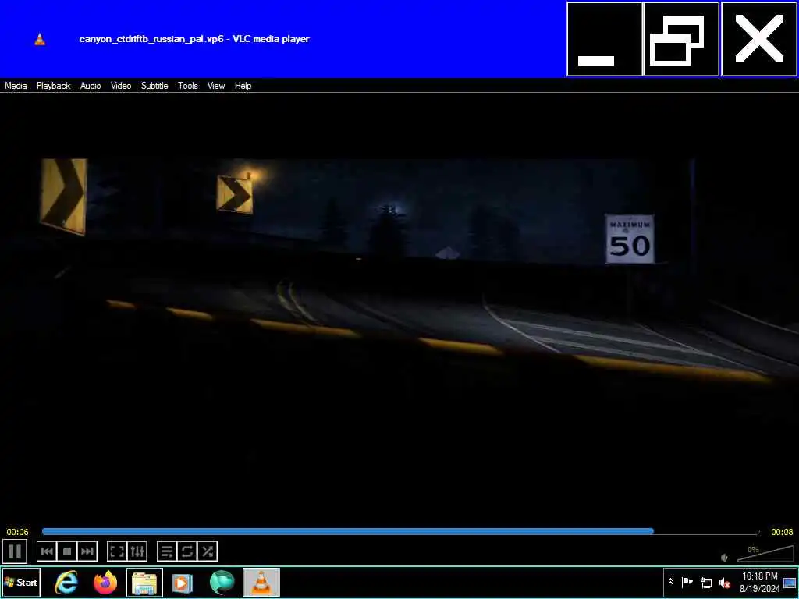
Task: Toggle total duration display 00:08
Action: [782, 532]
